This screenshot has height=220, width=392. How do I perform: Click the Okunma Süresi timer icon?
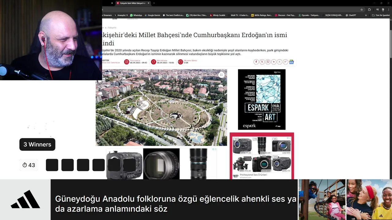(180, 62)
